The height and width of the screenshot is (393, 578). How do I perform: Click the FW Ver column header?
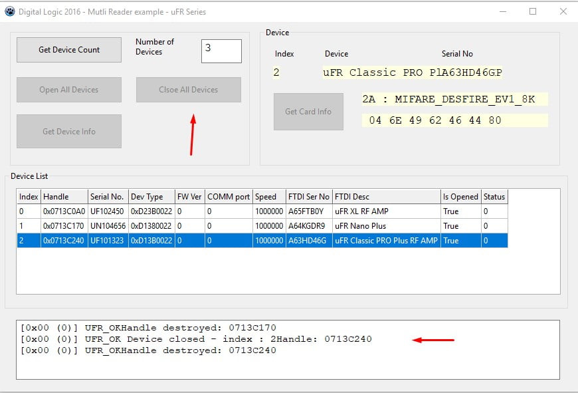click(x=190, y=197)
